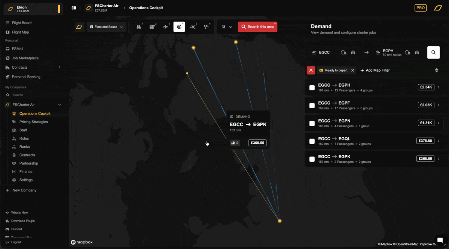Remove the Ready to depart filter
This screenshot has height=249, width=449.
[352, 70]
